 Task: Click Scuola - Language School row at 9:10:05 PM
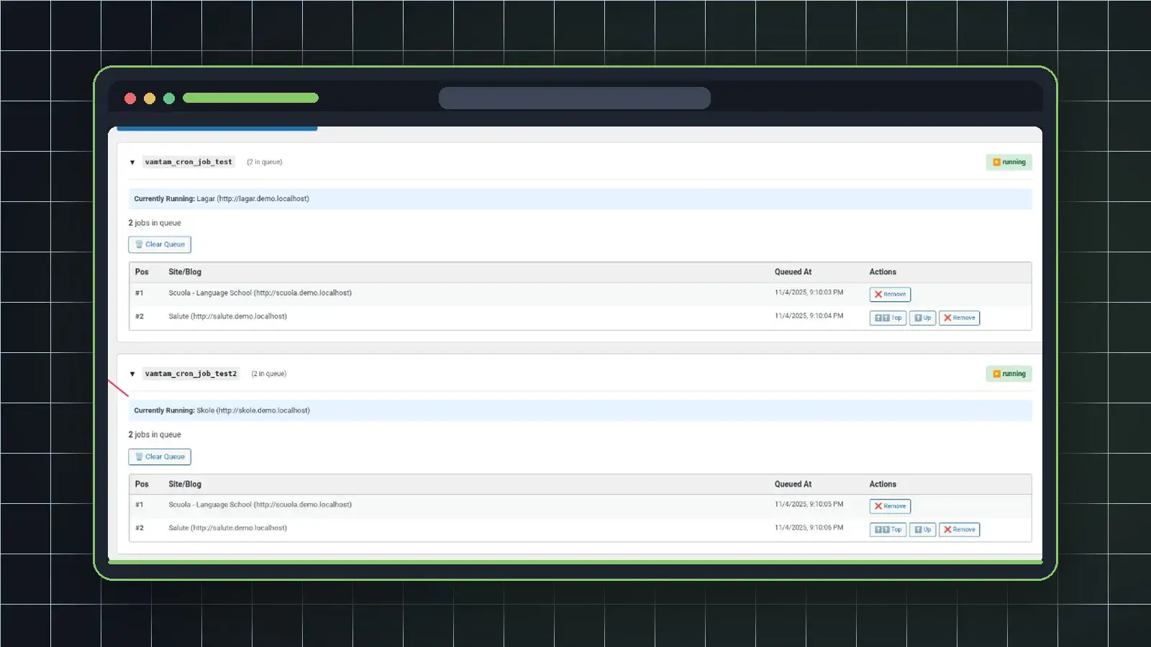[x=580, y=505]
